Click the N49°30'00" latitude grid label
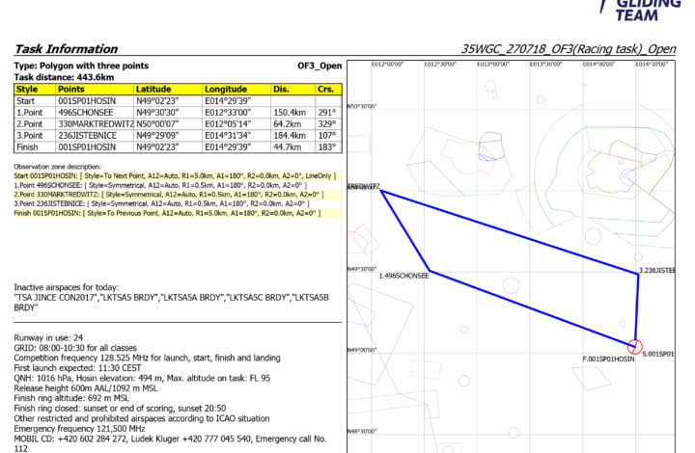The height and width of the screenshot is (453, 695). click(360, 269)
